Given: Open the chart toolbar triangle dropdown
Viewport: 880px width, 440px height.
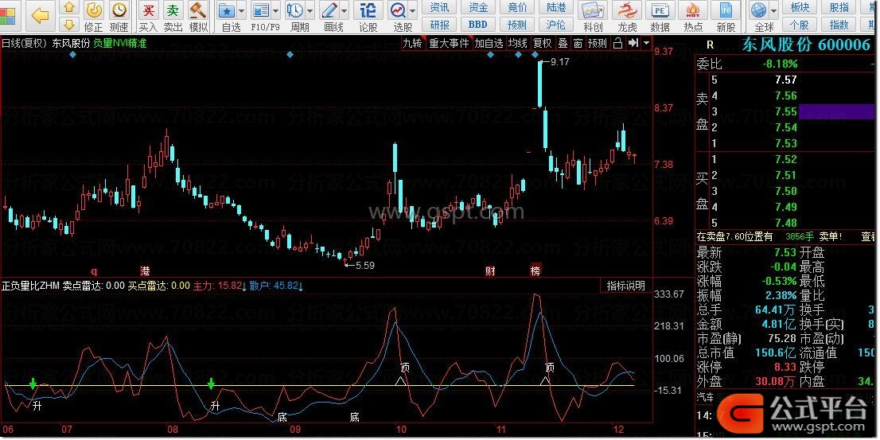Looking at the screenshot, I should [647, 43].
